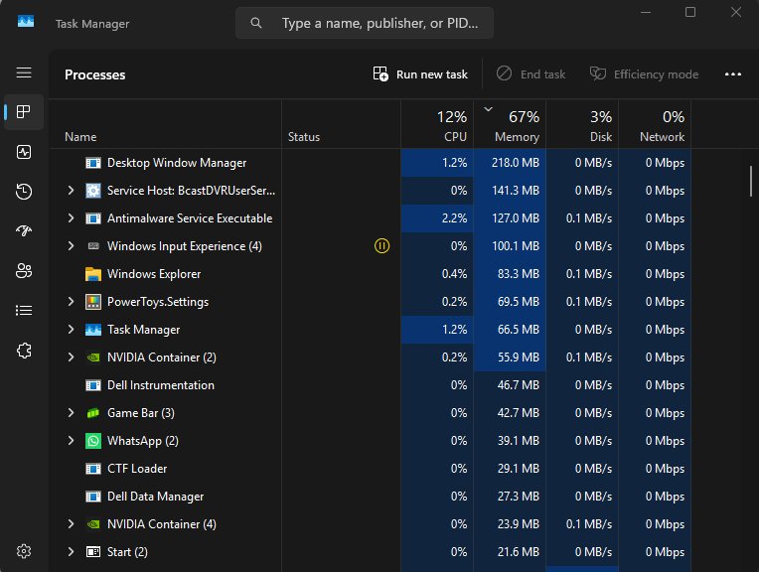Image resolution: width=759 pixels, height=572 pixels.
Task: Sort by the Disk column header
Action: 582,124
